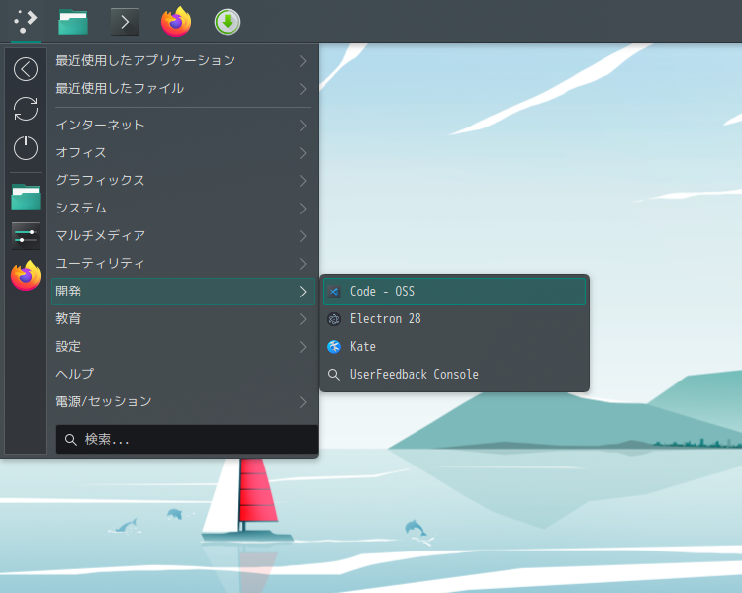Screen dimensions: 742x593
Task: Open the システム category
Action: tap(182, 209)
